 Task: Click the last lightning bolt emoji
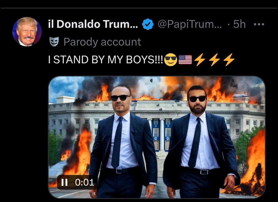coord(229,59)
